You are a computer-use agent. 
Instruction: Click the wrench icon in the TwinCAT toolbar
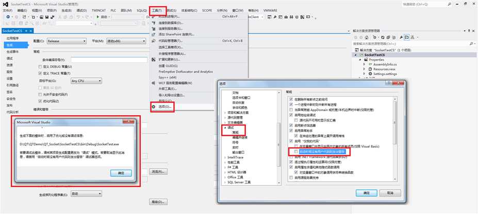pyautogui.click(x=275, y=17)
